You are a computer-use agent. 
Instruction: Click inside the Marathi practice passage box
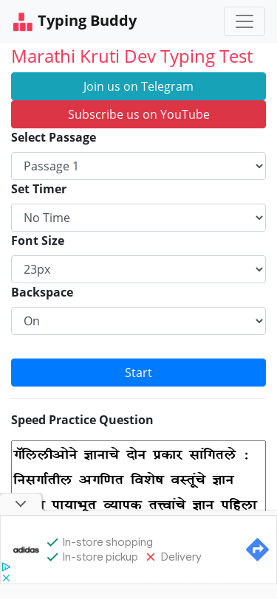point(139,476)
